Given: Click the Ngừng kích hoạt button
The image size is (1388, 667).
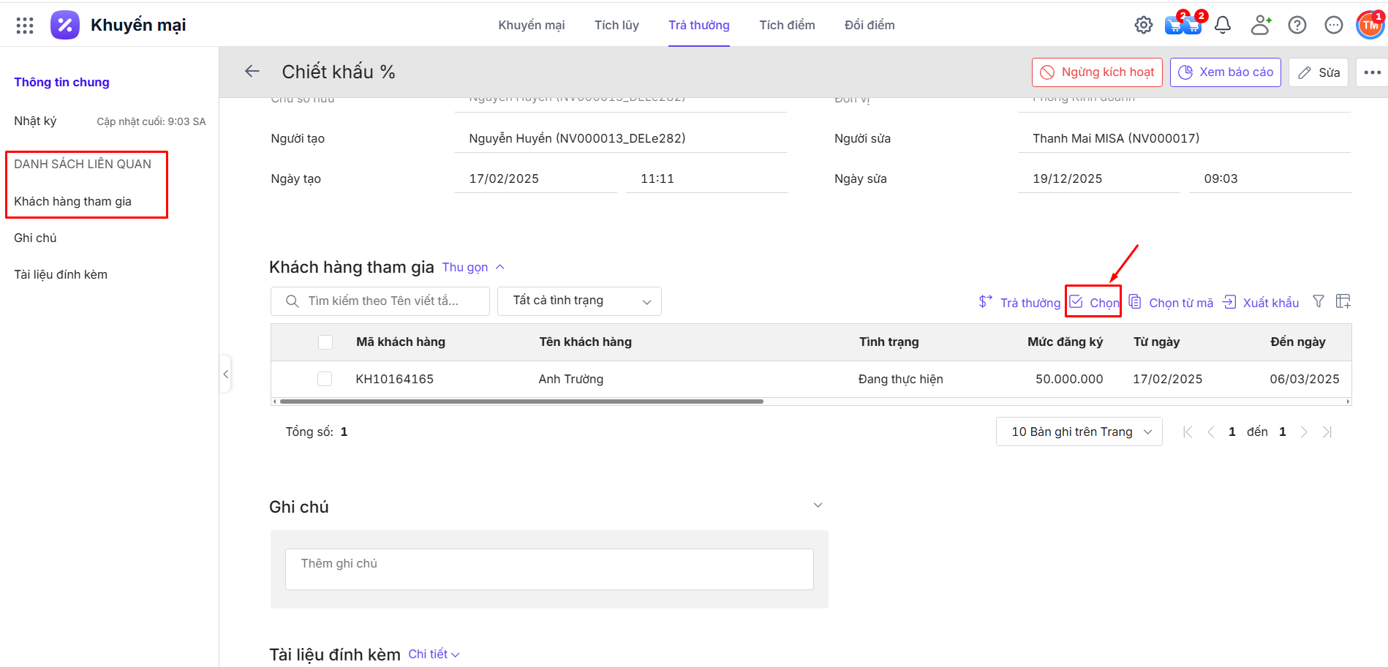Looking at the screenshot, I should (1097, 72).
